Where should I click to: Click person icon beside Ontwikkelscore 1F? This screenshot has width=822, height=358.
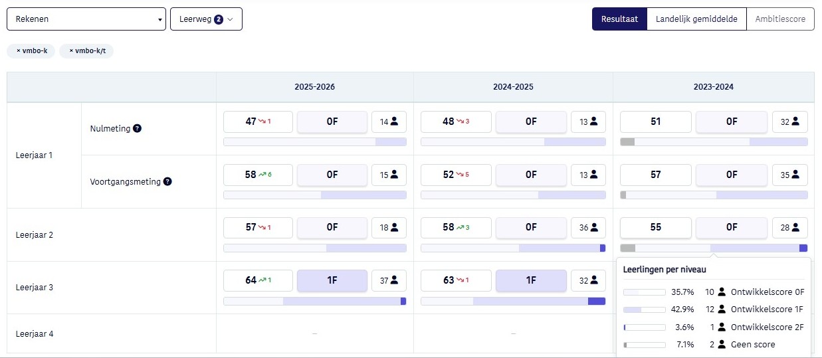click(x=722, y=310)
